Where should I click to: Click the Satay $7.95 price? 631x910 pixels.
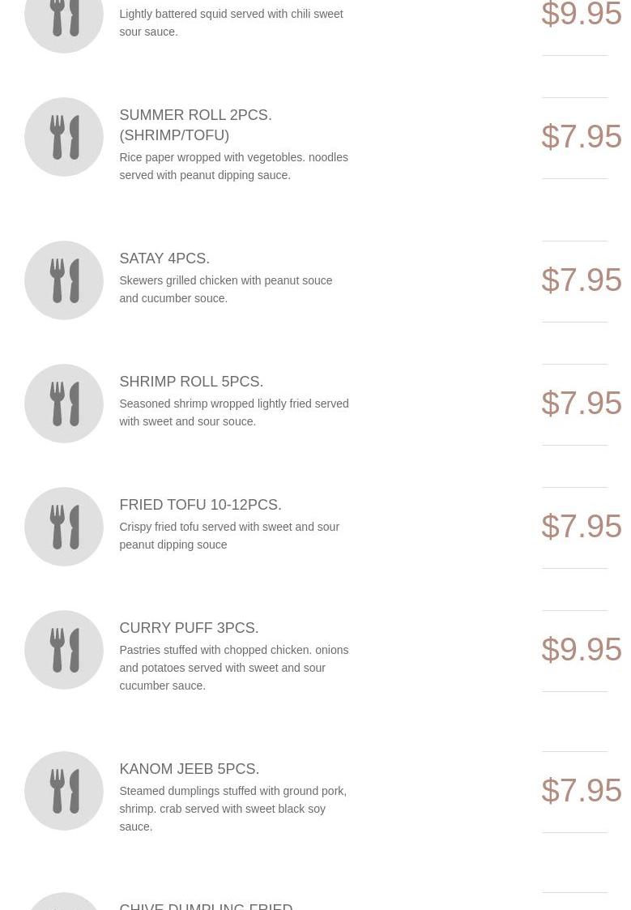click(x=581, y=280)
